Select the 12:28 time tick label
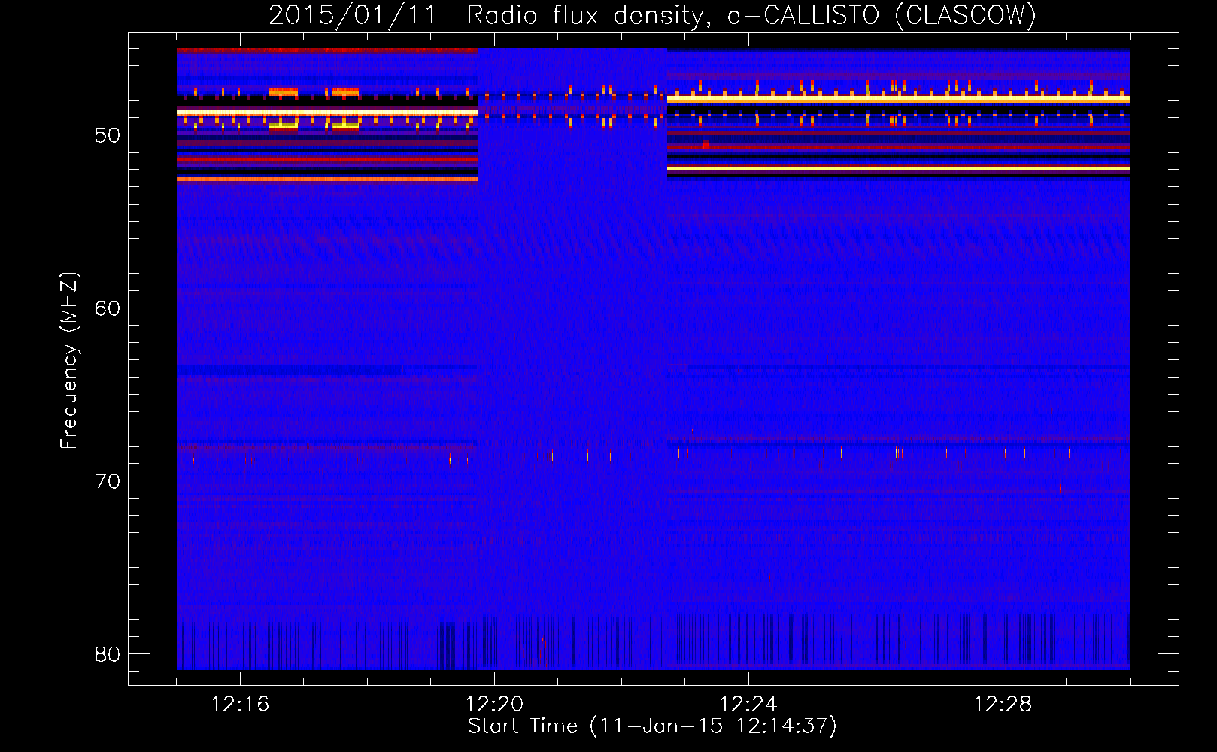This screenshot has height=752, width=1217. (x=1003, y=705)
